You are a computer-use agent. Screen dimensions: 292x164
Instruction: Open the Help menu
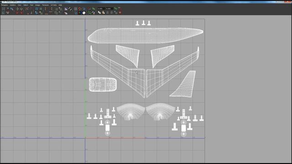coord(60,5)
